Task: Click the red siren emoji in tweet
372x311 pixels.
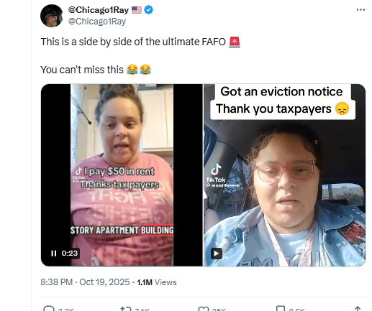Action: click(235, 42)
